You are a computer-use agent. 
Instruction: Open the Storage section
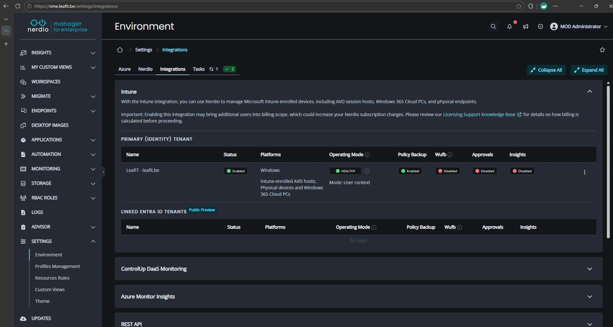(x=42, y=183)
